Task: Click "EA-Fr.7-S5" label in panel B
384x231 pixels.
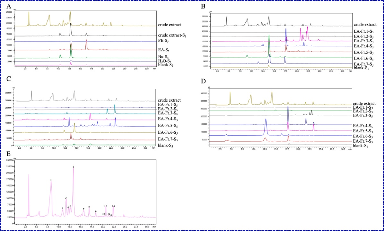Action: (x=363, y=64)
